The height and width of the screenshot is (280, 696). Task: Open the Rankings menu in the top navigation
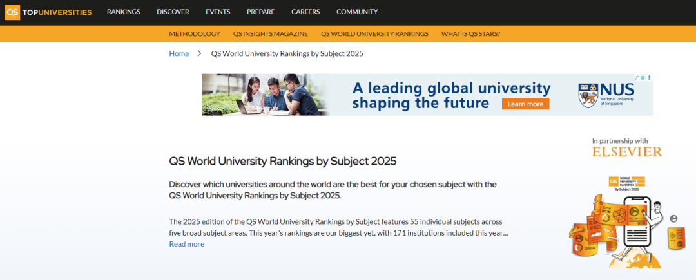pyautogui.click(x=123, y=12)
